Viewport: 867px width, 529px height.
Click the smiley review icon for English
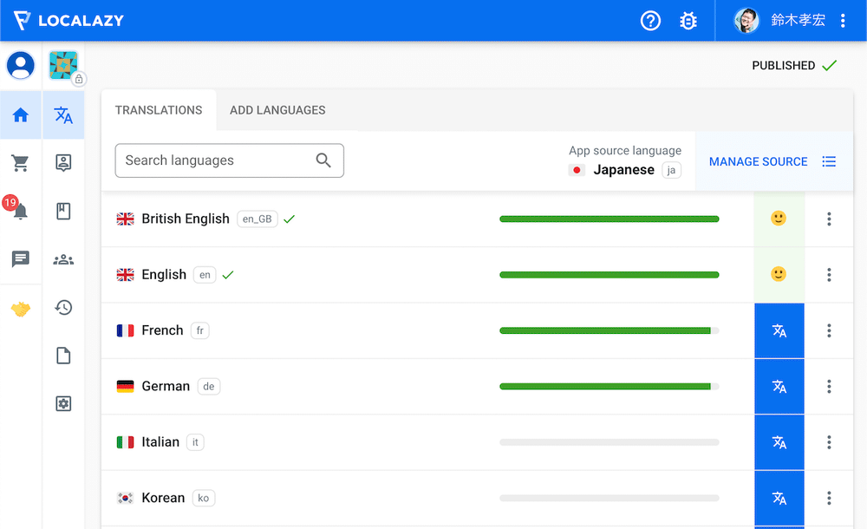779,275
